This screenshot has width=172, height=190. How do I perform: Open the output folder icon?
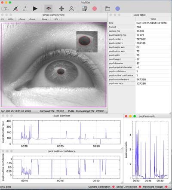pyautogui.click(x=107, y=9)
